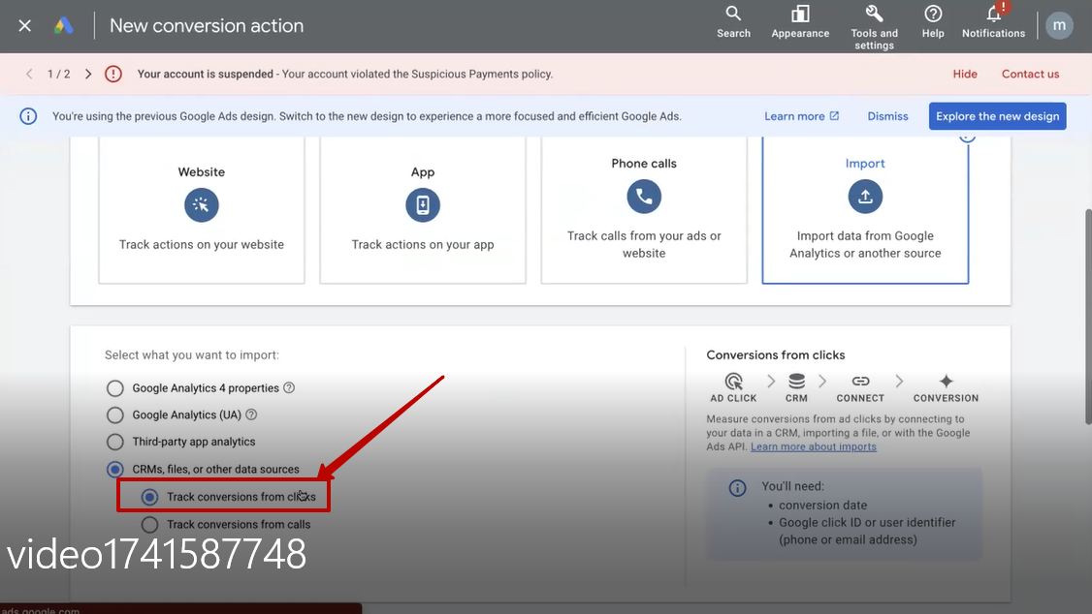Click the 'conversion date' bullet text
This screenshot has width=1092, height=614.
tap(822, 505)
